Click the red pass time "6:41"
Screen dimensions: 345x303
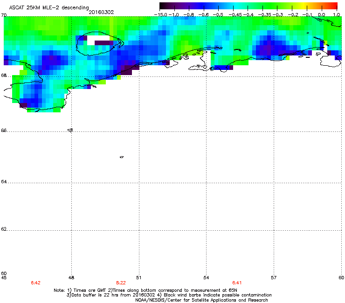tap(237, 283)
